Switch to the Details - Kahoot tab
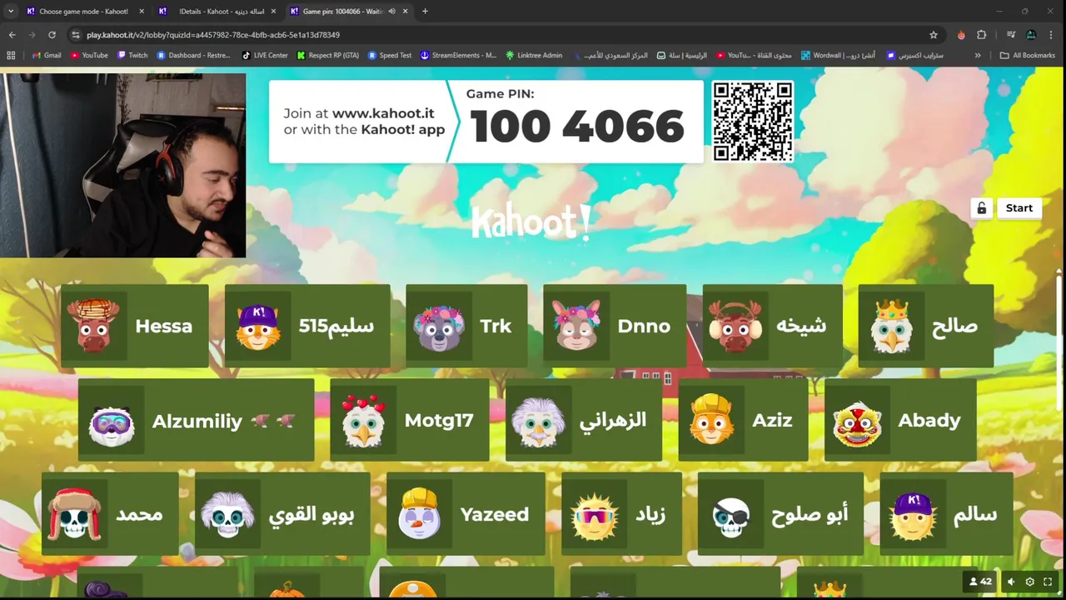This screenshot has height=600, width=1066. tap(217, 12)
